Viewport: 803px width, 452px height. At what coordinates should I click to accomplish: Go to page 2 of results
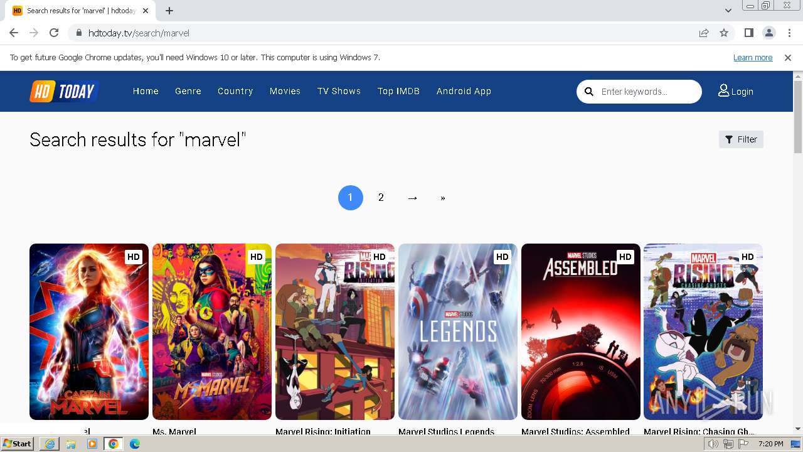click(381, 198)
